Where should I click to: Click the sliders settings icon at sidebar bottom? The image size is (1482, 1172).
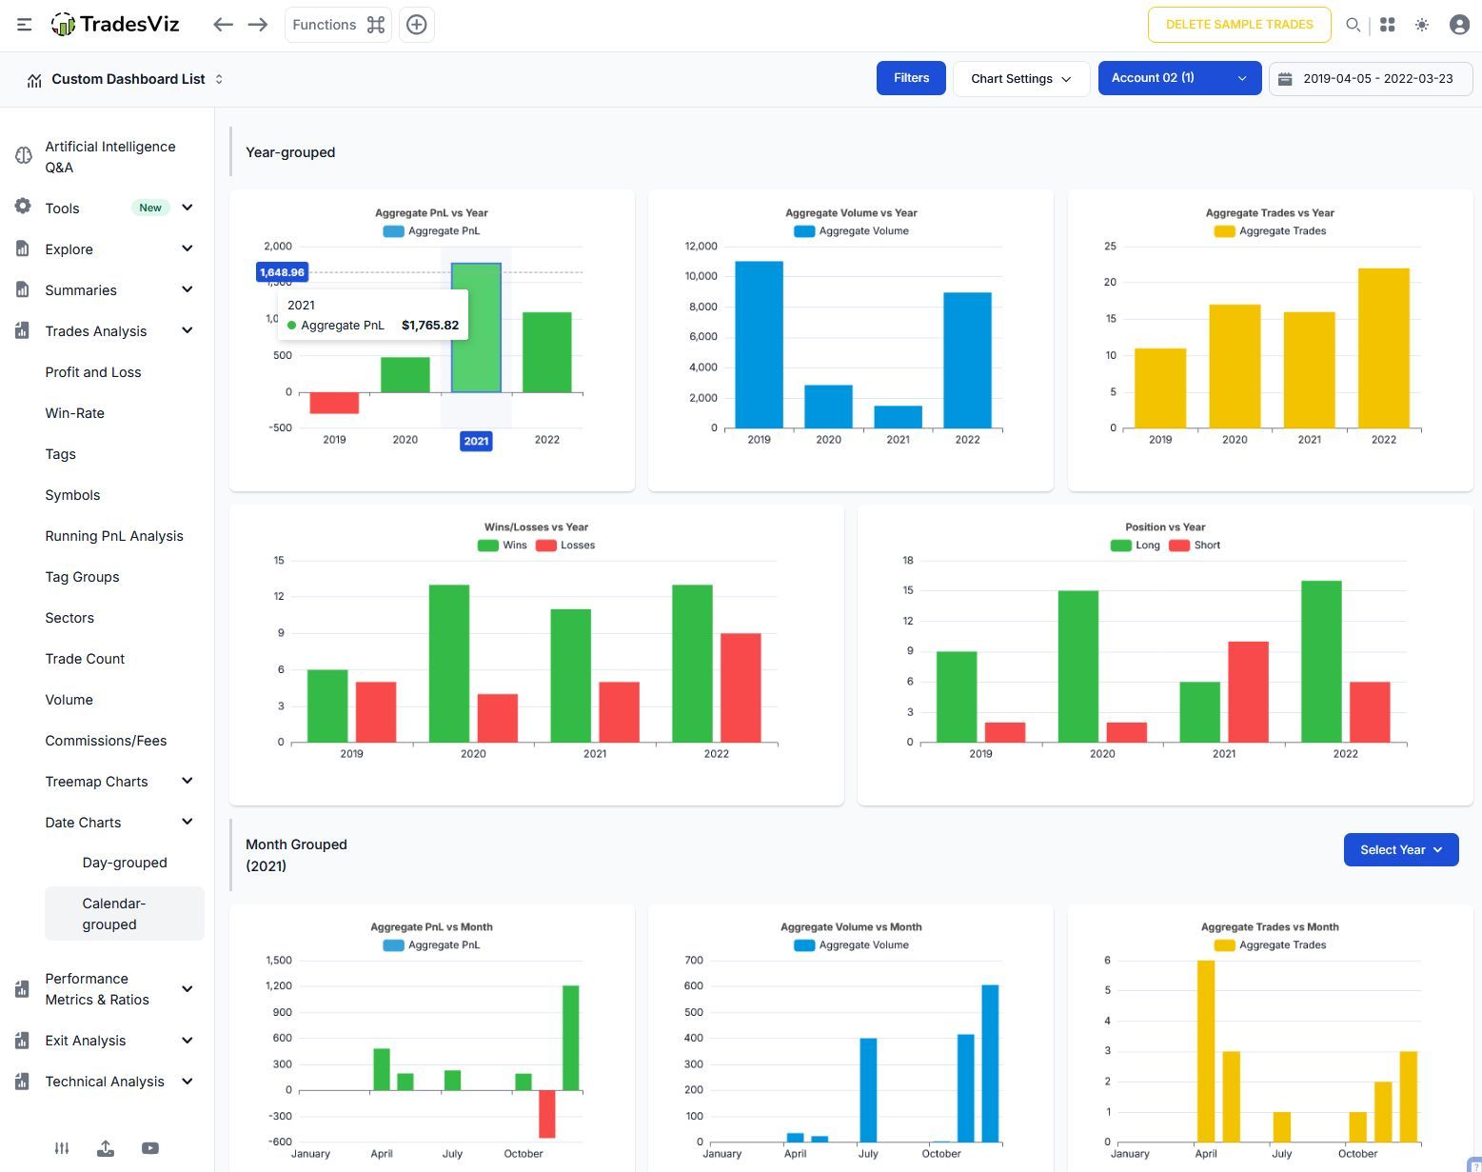click(x=62, y=1148)
